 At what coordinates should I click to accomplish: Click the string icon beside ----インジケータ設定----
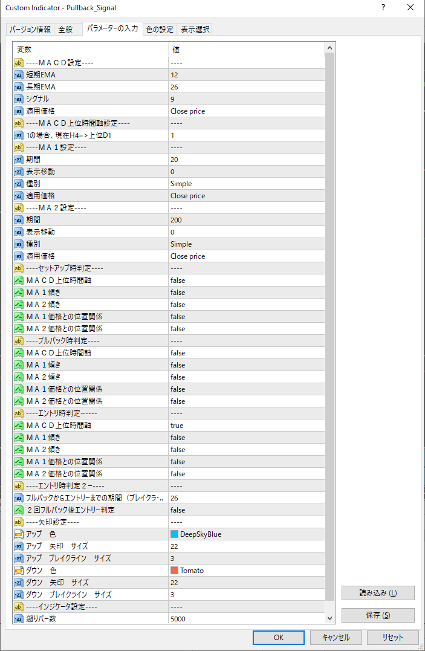click(x=19, y=607)
